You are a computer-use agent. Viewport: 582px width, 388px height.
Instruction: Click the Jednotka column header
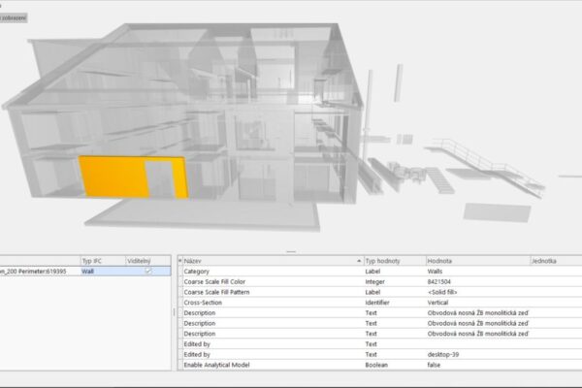click(553, 261)
